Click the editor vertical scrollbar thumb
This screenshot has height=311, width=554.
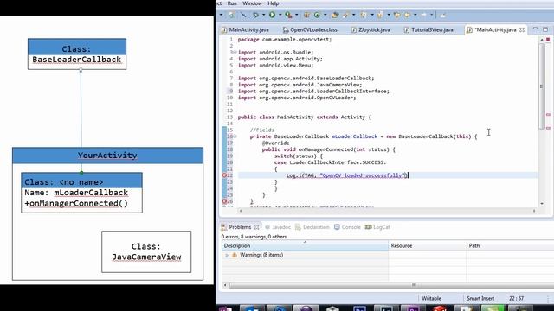pyautogui.click(x=542, y=86)
